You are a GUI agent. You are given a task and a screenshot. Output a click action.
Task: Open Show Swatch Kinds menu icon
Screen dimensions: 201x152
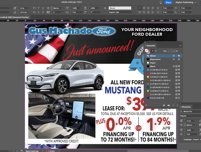[x=164, y=105]
